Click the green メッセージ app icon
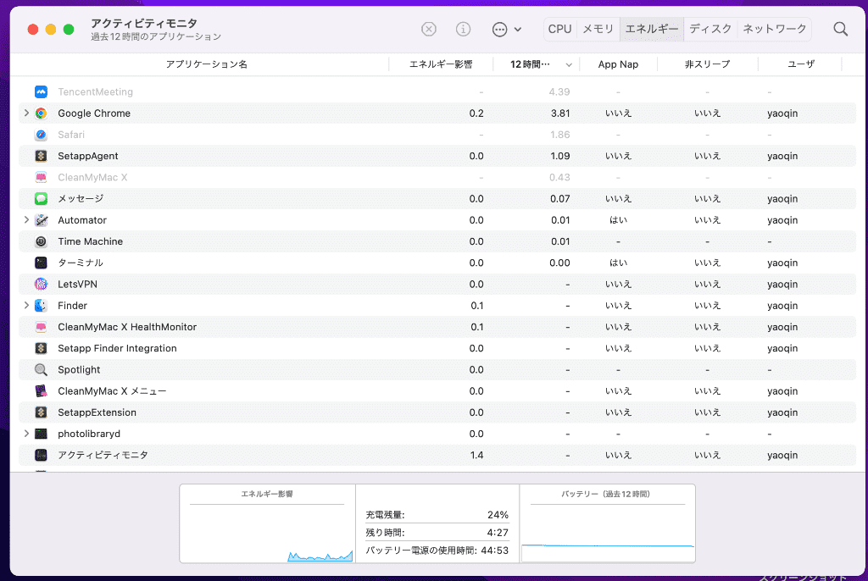868x581 pixels. pos(41,199)
